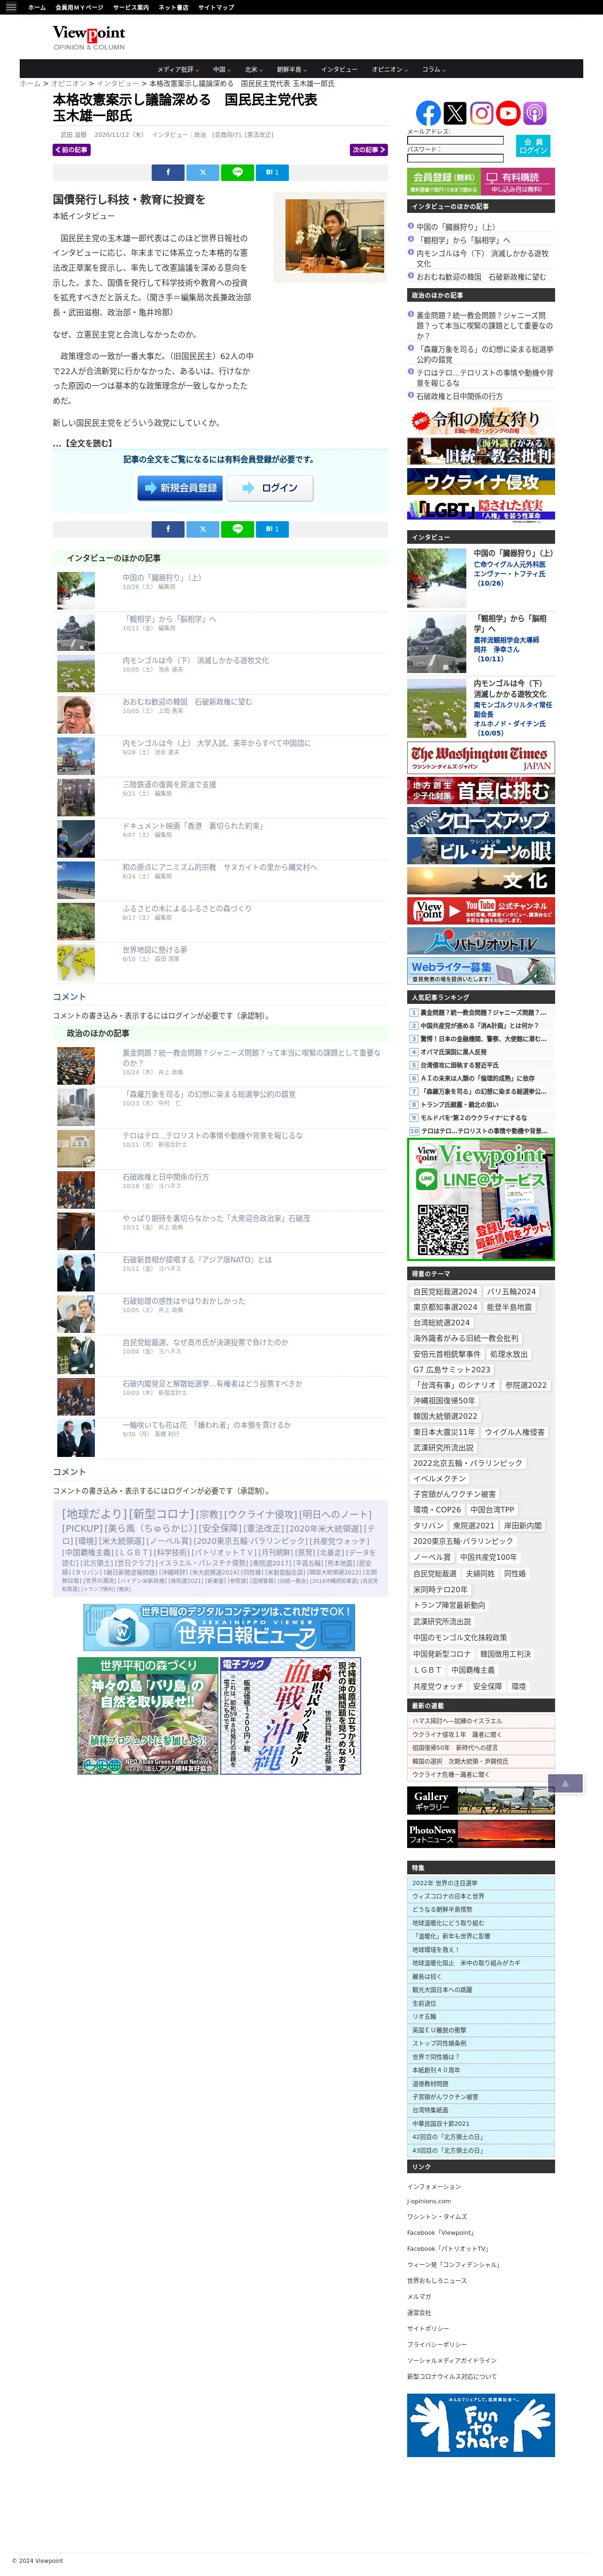Open the Washington Times Japan banner
603x2576 pixels.
pos(481,757)
